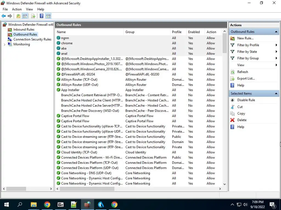
Task: Click the taskbar search magnifier icon
Action: [20, 204]
